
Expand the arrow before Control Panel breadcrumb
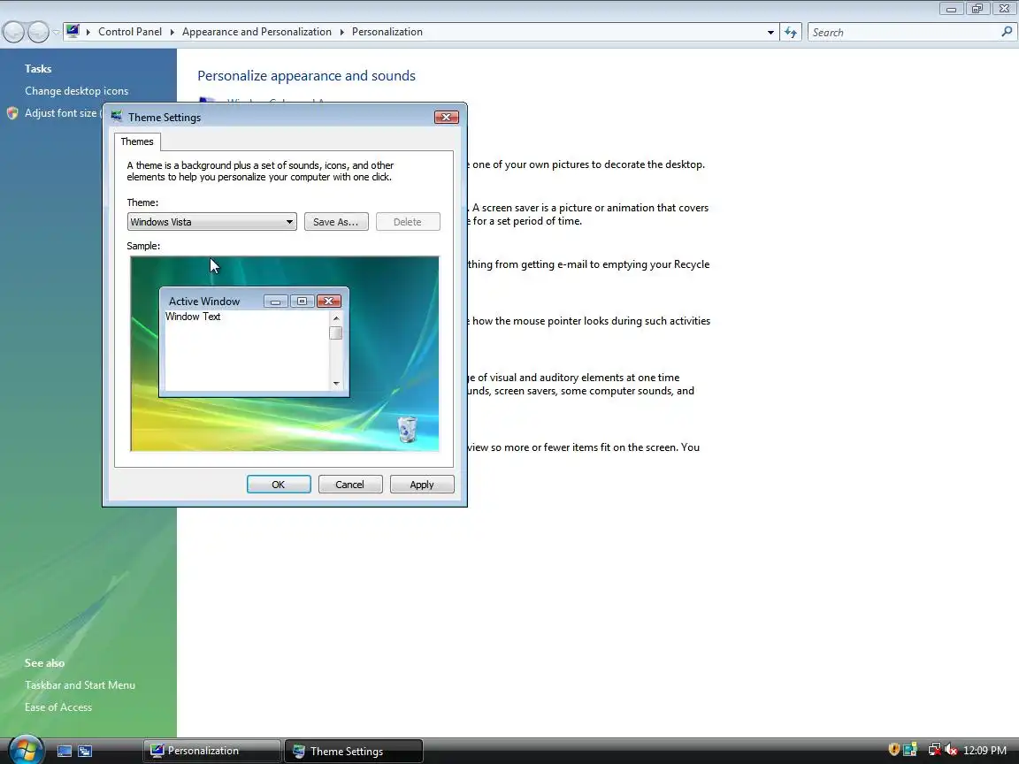88,32
